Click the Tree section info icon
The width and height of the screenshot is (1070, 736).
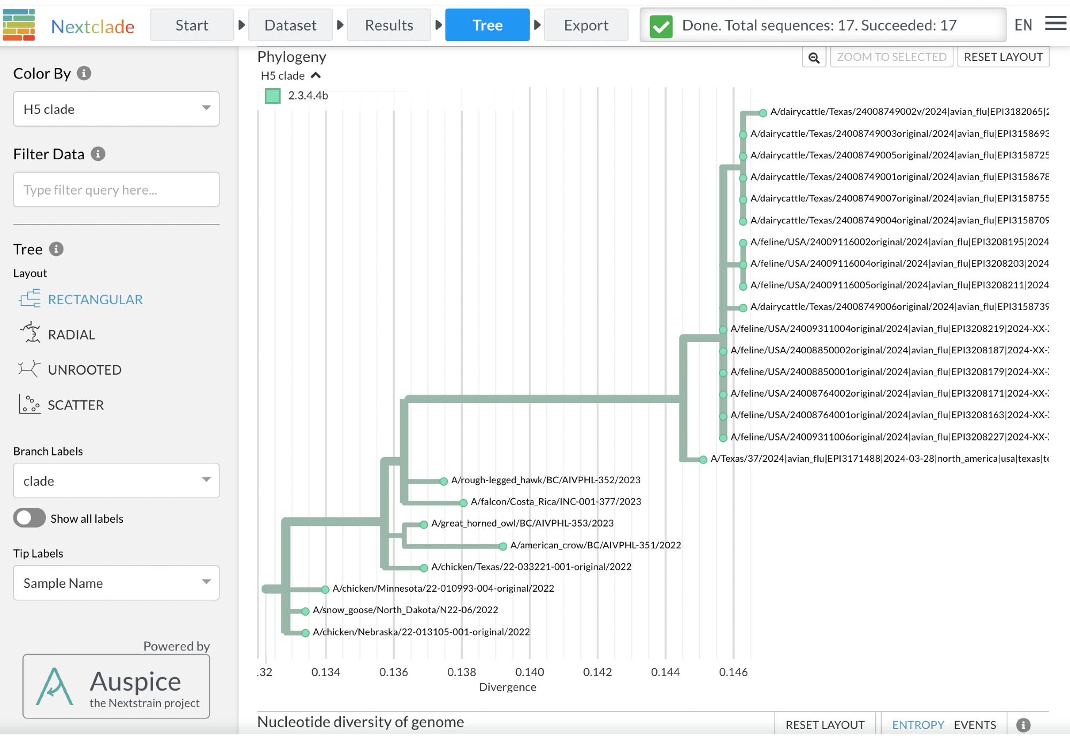click(56, 249)
